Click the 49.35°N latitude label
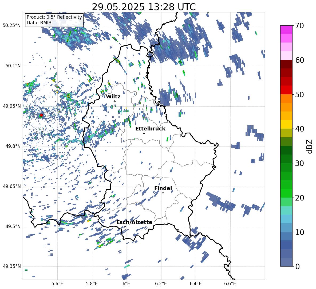This screenshot has width=316, height=289. pyautogui.click(x=12, y=266)
